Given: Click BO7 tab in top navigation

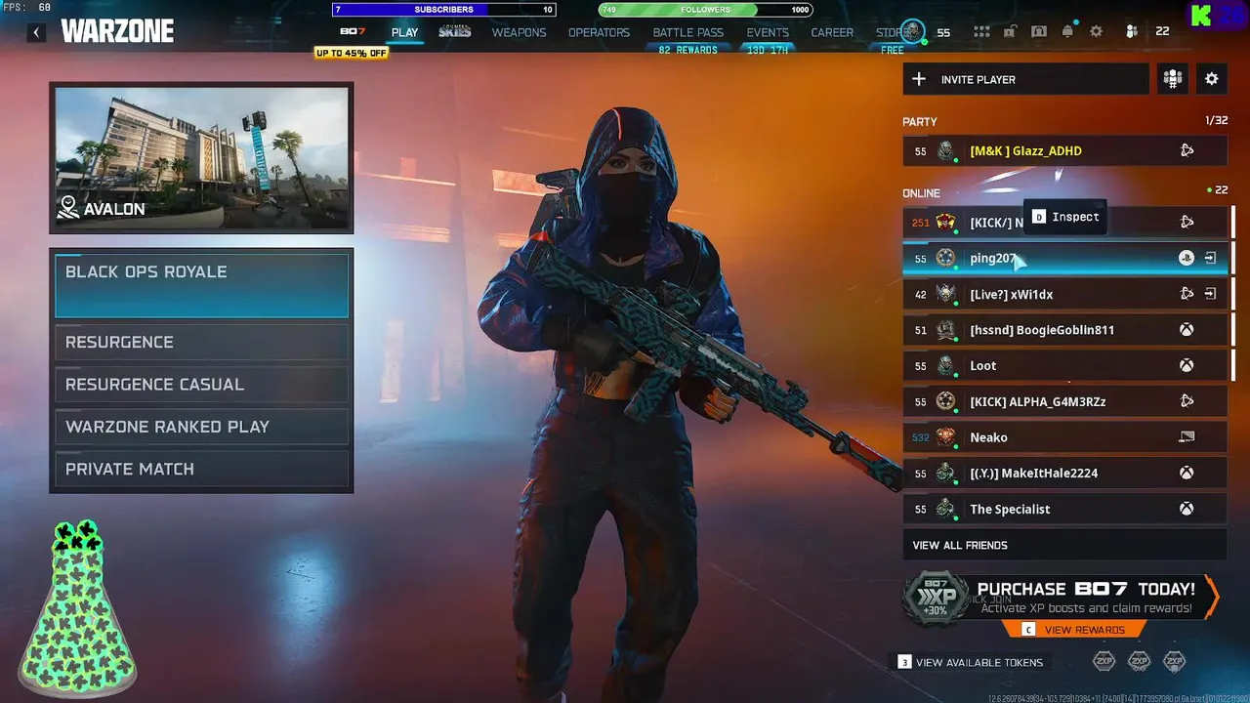Looking at the screenshot, I should (353, 31).
